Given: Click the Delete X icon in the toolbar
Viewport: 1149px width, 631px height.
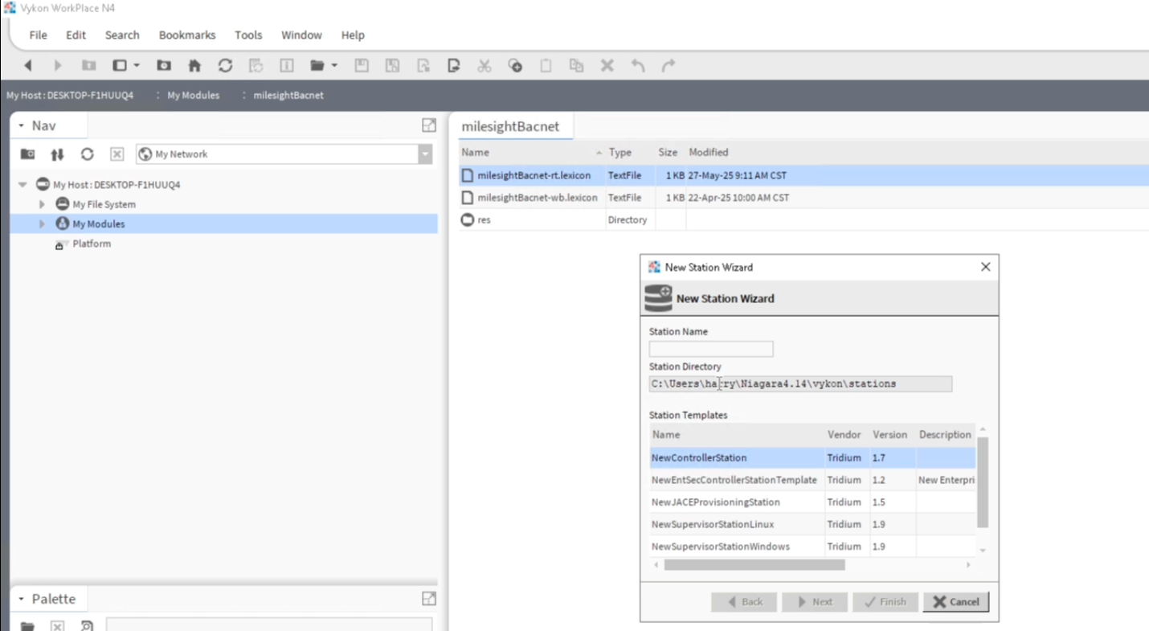Looking at the screenshot, I should point(607,66).
